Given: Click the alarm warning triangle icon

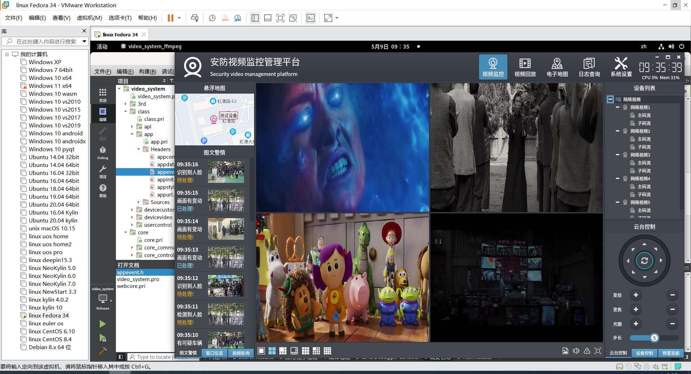Looking at the screenshot, I should [x=587, y=351].
